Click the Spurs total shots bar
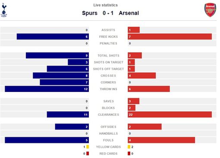 click(57, 55)
